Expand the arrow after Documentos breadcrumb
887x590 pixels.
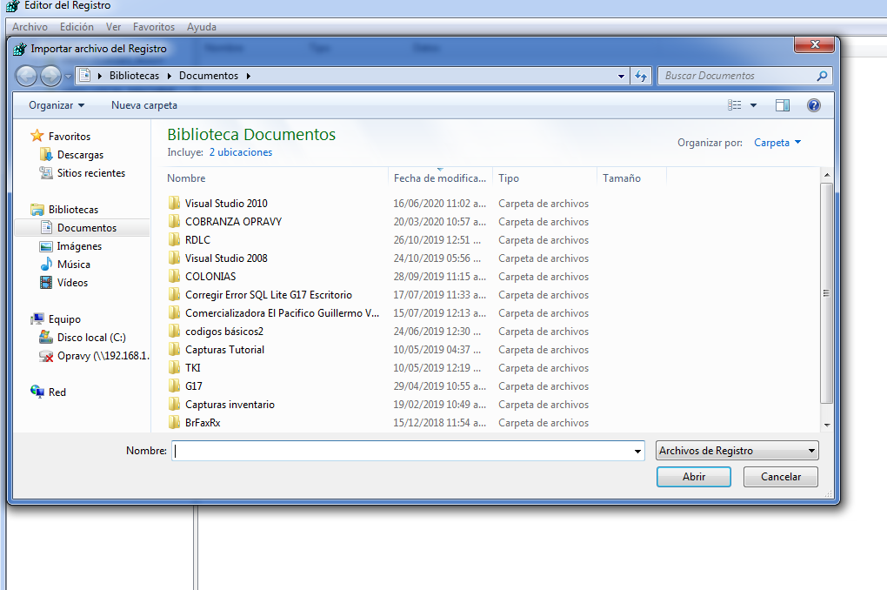(249, 76)
